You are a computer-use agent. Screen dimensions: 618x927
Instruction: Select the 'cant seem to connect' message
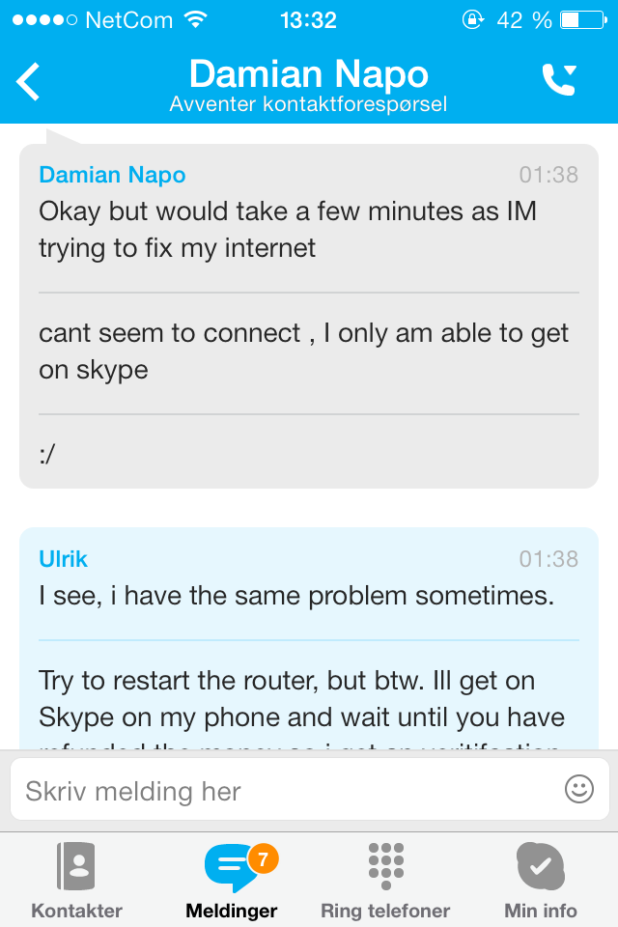[303, 351]
